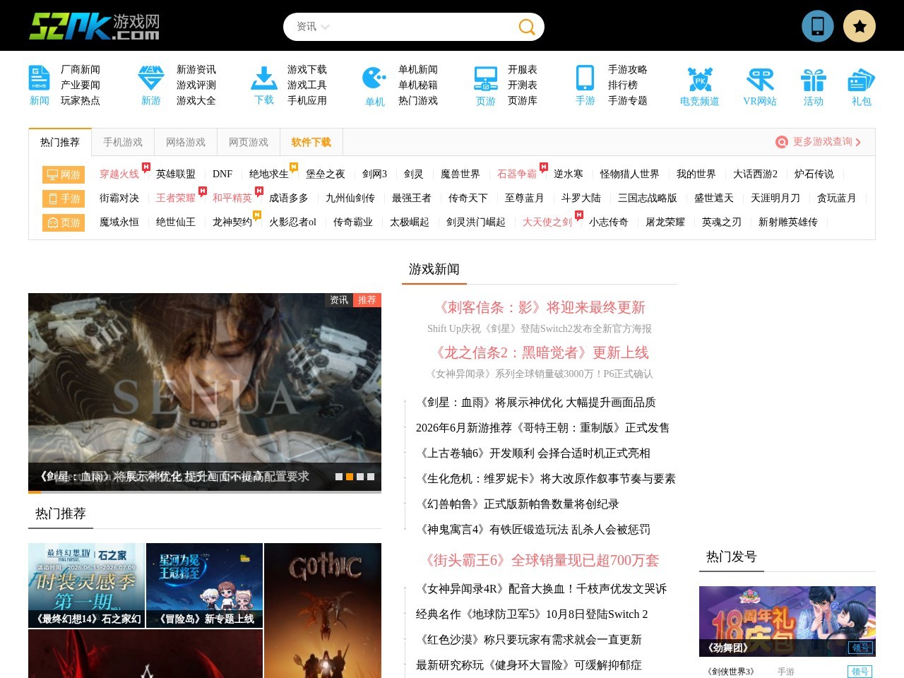Open 《街头霸王6》全球销量 headline
Viewport: 904px width, 678px height.
[540, 560]
